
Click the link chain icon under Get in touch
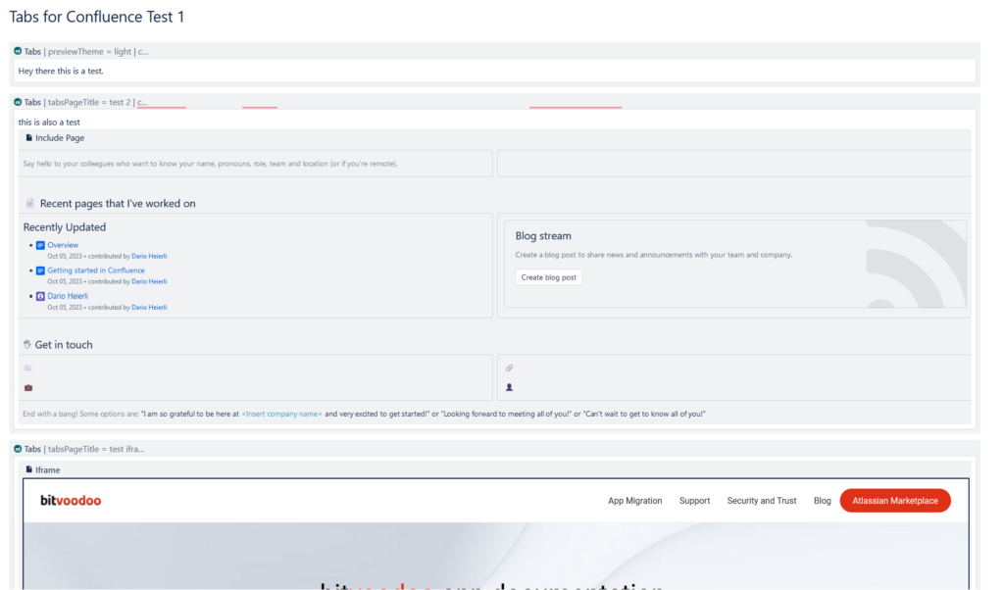click(509, 368)
